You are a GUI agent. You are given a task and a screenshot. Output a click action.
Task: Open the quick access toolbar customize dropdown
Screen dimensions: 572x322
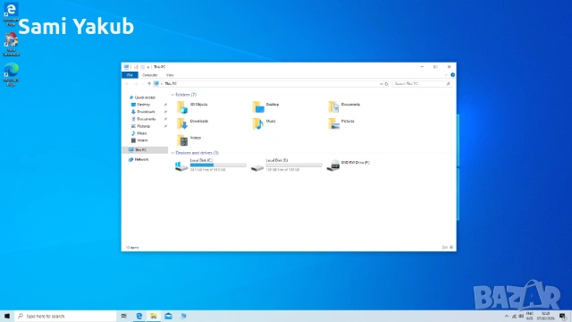coord(148,67)
